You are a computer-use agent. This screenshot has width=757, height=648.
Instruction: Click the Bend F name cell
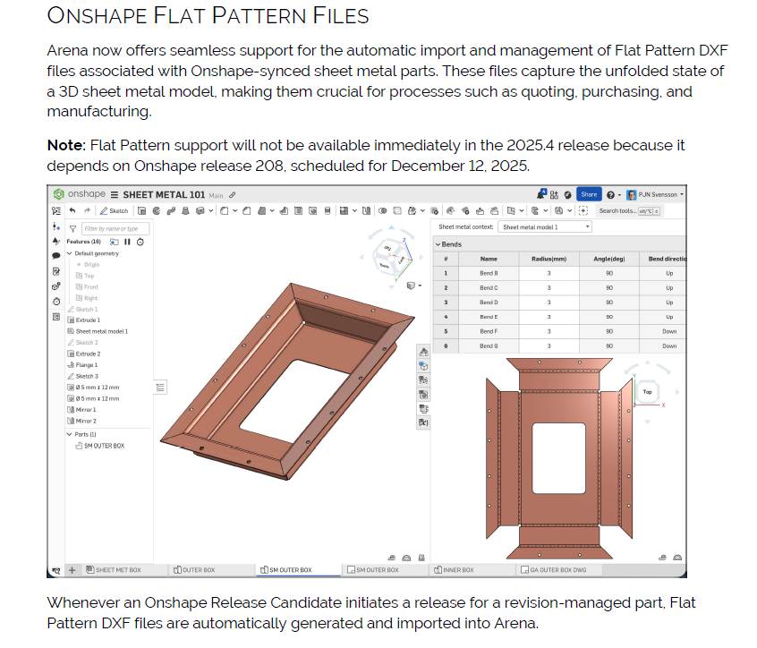pos(489,332)
